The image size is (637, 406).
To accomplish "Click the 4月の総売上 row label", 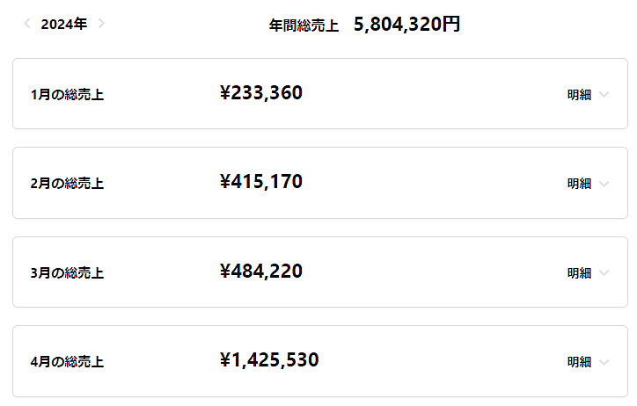I will tap(67, 362).
